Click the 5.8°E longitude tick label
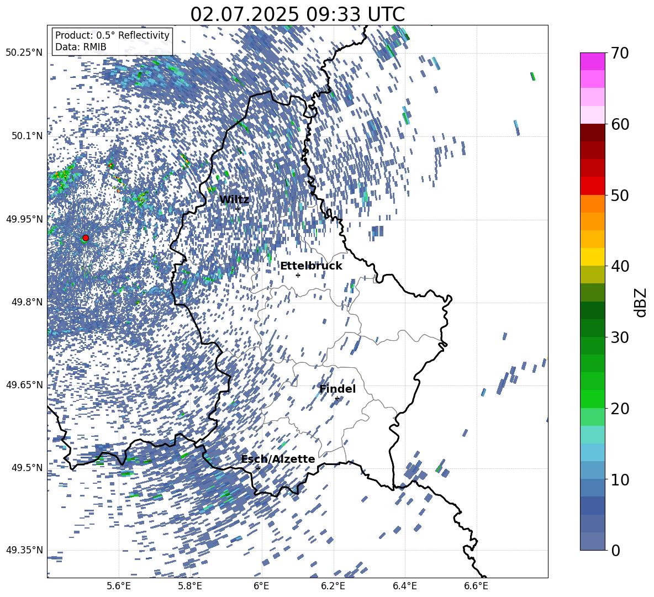Image resolution: width=654 pixels, height=597 pixels. coord(190,586)
